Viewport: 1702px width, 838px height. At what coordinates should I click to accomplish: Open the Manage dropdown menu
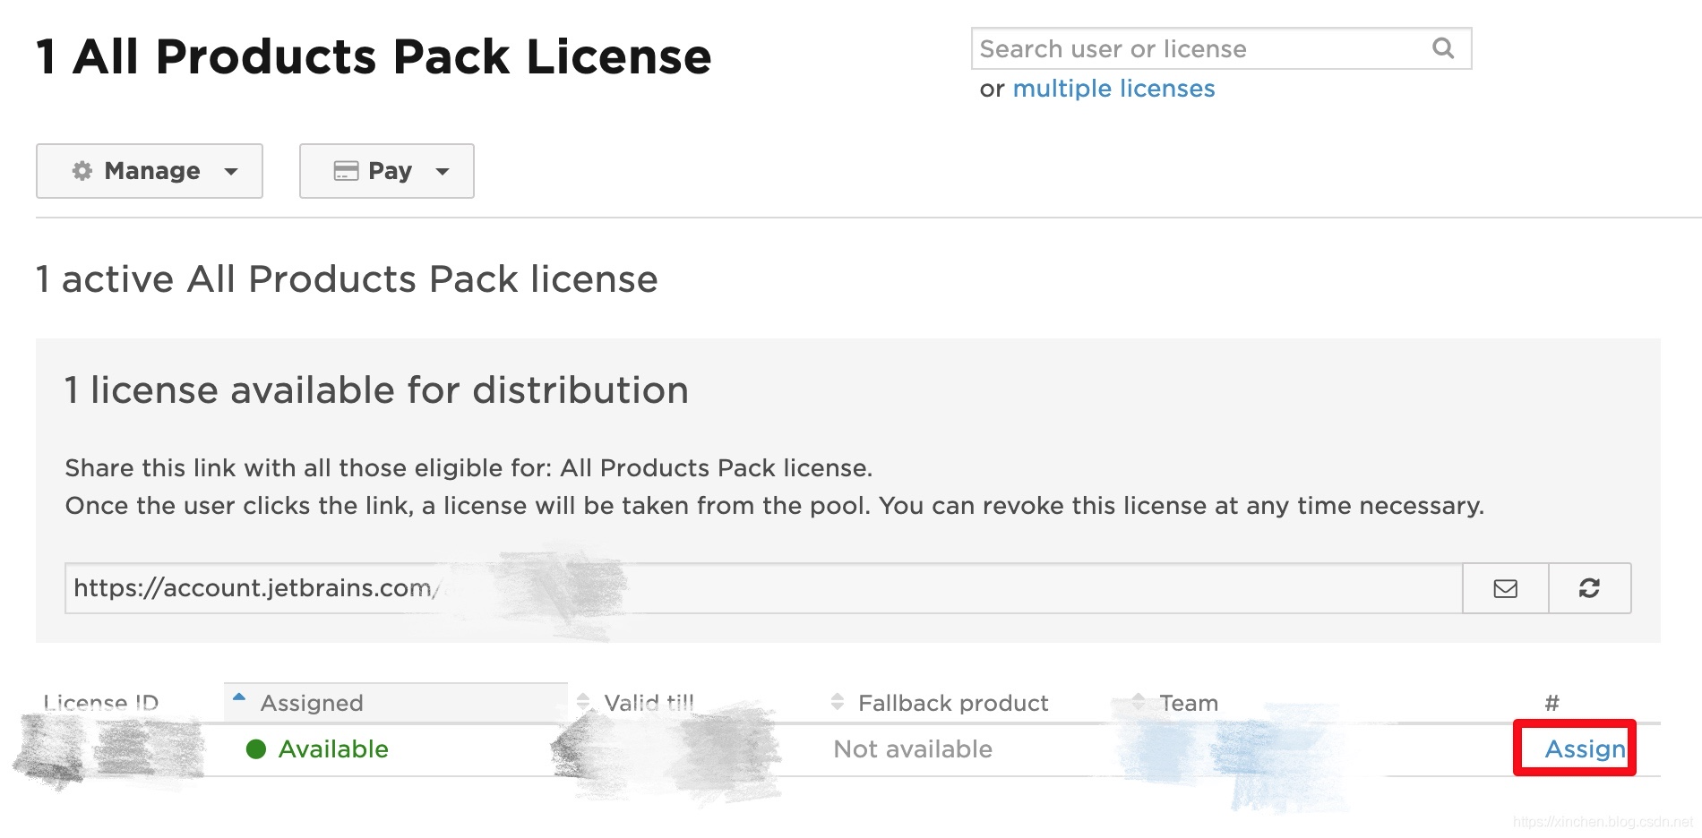point(150,171)
